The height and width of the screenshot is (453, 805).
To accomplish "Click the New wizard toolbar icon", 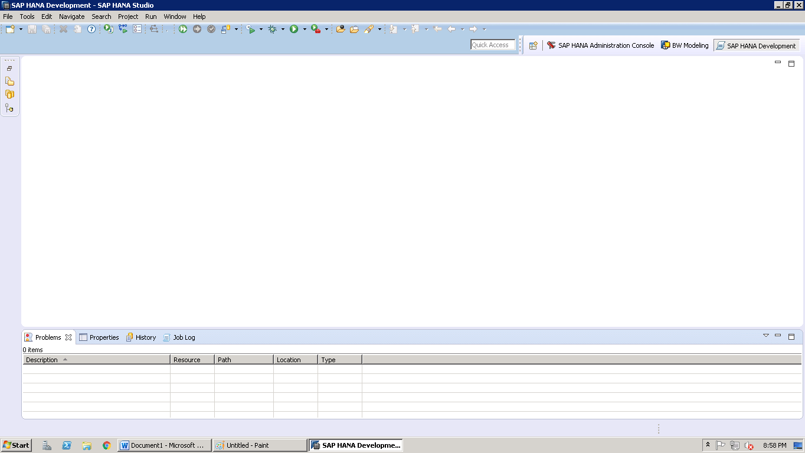I will pos(10,29).
